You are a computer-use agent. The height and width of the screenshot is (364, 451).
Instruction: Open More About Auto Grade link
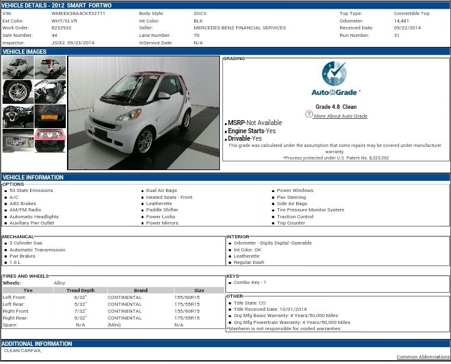(341, 116)
